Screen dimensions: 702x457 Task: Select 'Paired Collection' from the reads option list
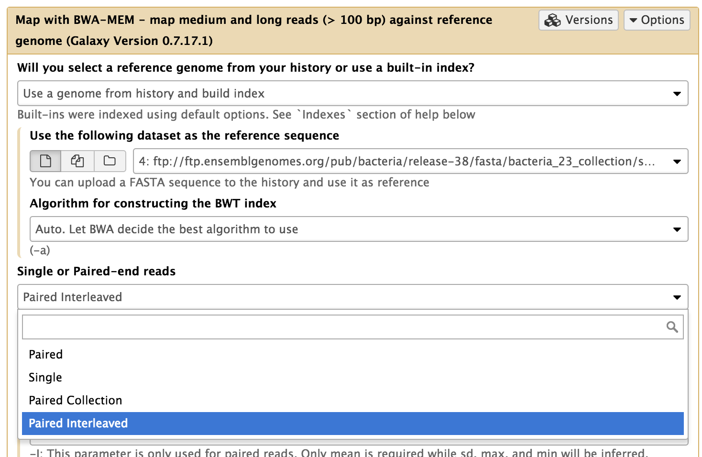pos(75,400)
